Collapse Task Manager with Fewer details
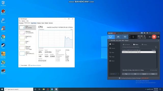This screenshot has height=91, width=163. tap(23, 65)
